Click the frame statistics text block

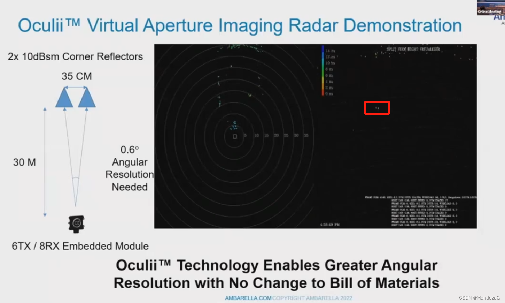[421, 211]
